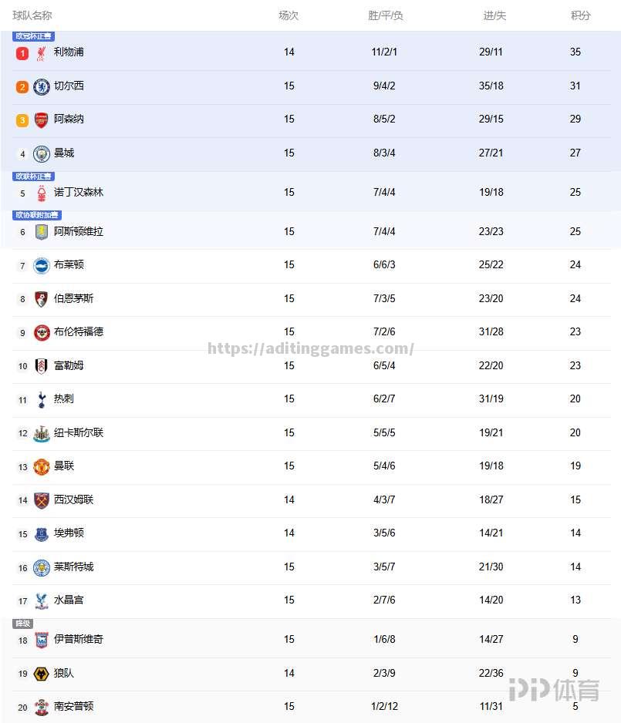Image resolution: width=621 pixels, height=723 pixels.
Task: Click the 胜/平/负 column header
Action: (x=386, y=15)
